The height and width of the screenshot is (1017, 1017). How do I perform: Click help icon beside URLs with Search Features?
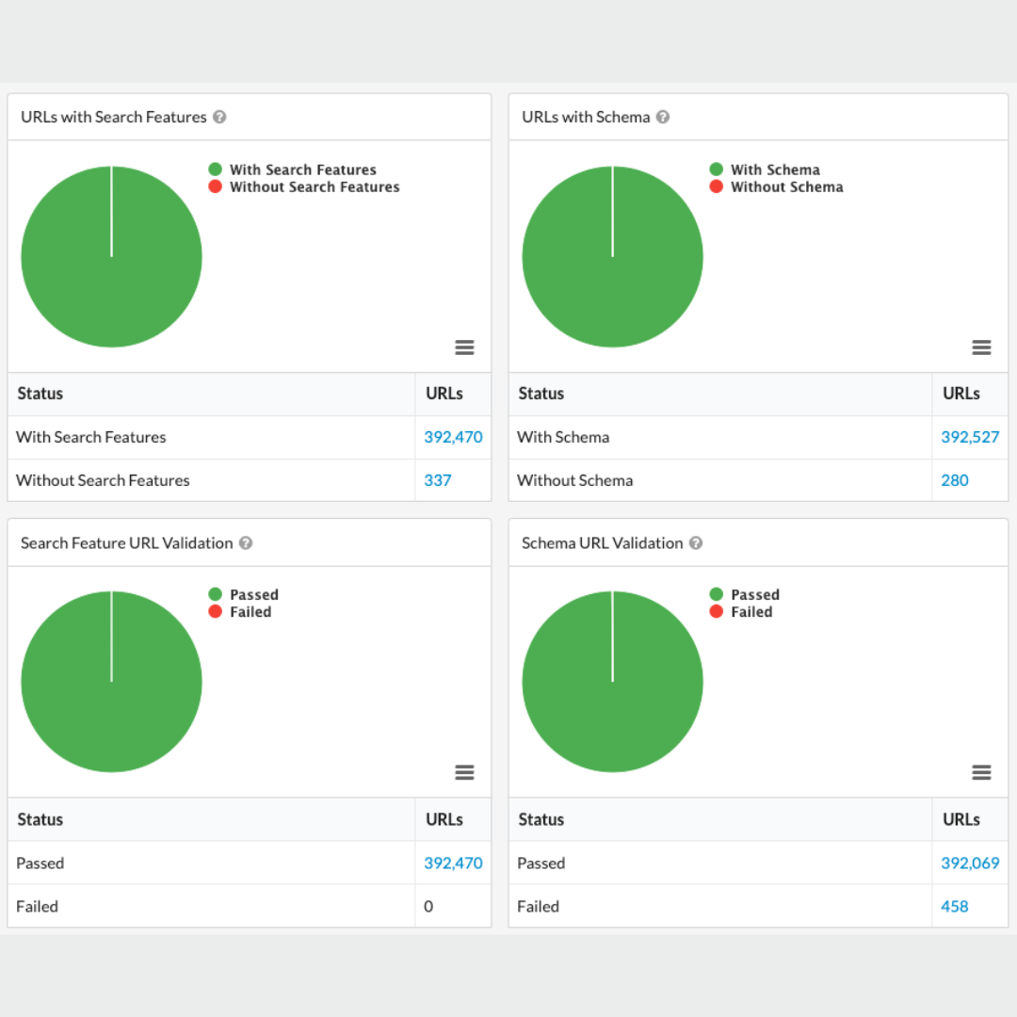(219, 117)
